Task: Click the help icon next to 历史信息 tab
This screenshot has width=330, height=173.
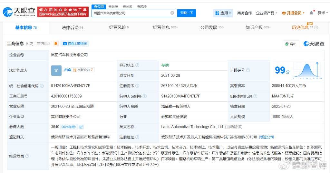Action: pyautogui.click(x=316, y=28)
